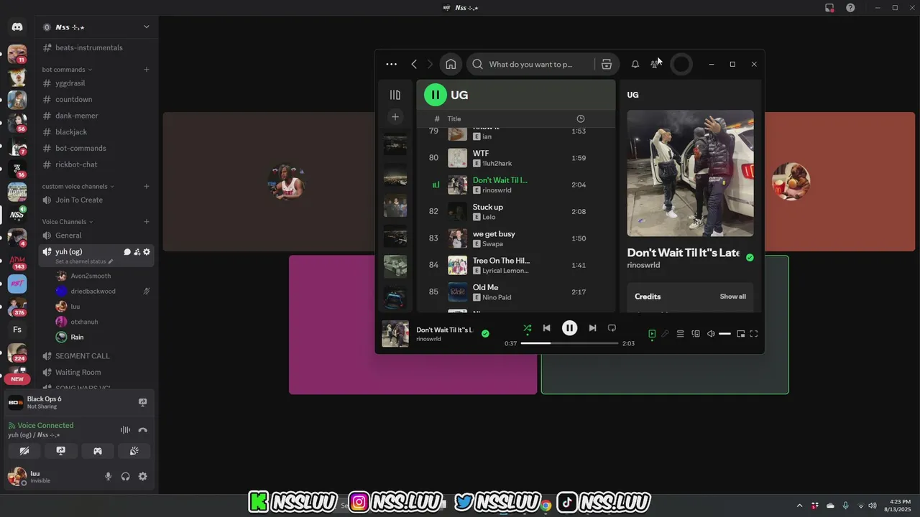Open Spotify miniplayer icon

coord(741,334)
